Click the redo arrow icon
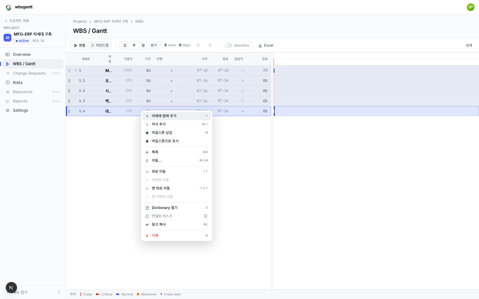Viewport: 479px width, 299px height. click(210, 45)
